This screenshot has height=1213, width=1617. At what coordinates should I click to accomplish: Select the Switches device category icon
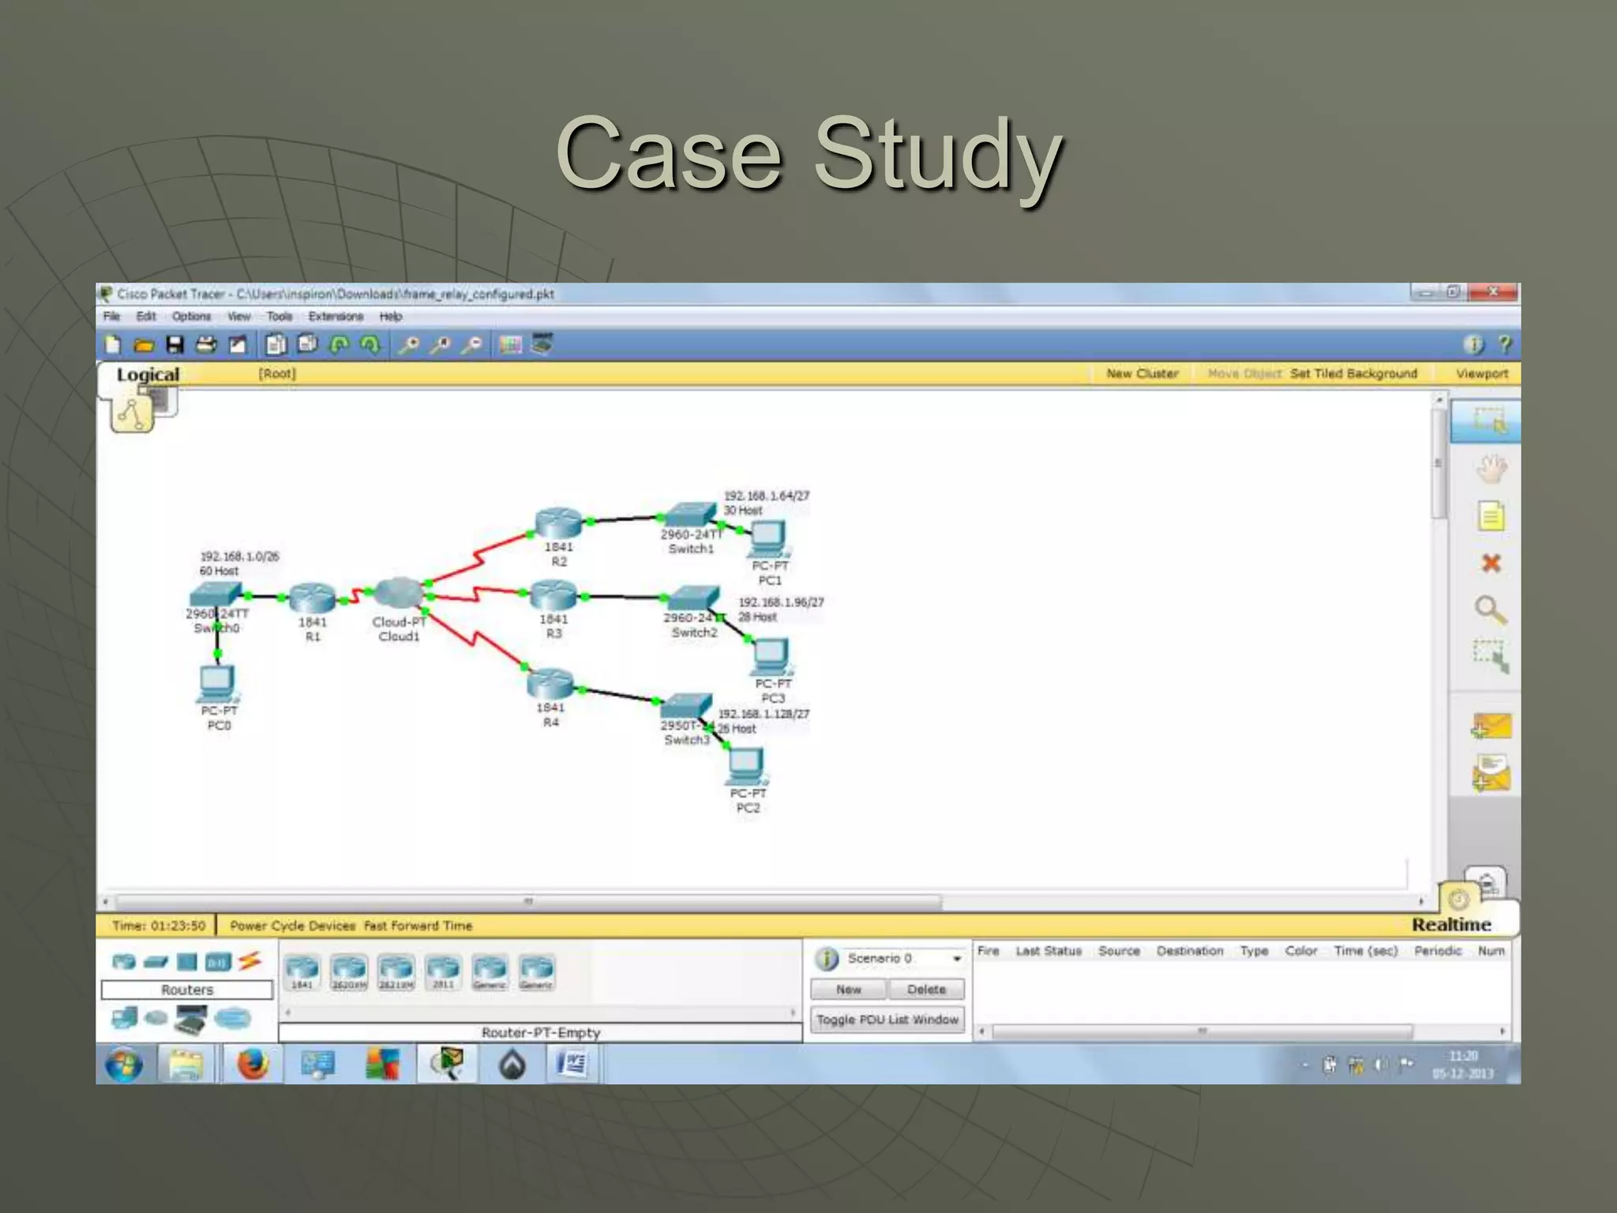click(156, 962)
